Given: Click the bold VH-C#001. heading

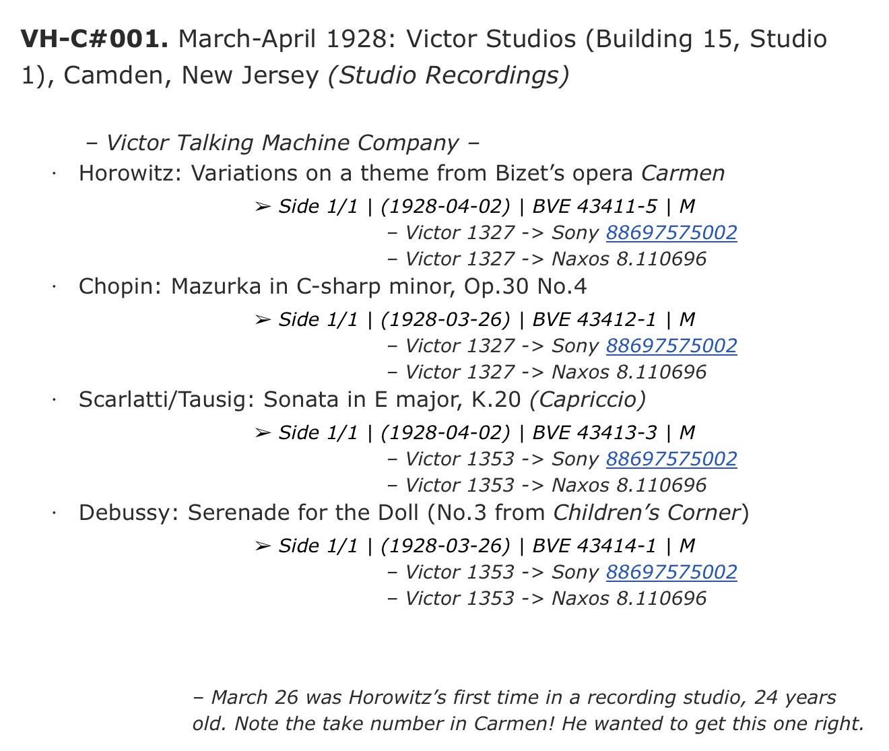Looking at the screenshot, I should tap(94, 39).
